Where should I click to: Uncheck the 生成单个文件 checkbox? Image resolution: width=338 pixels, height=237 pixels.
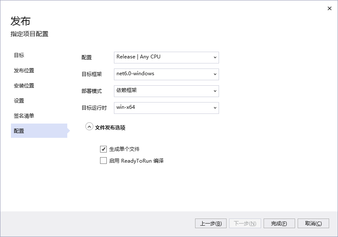[103, 149]
